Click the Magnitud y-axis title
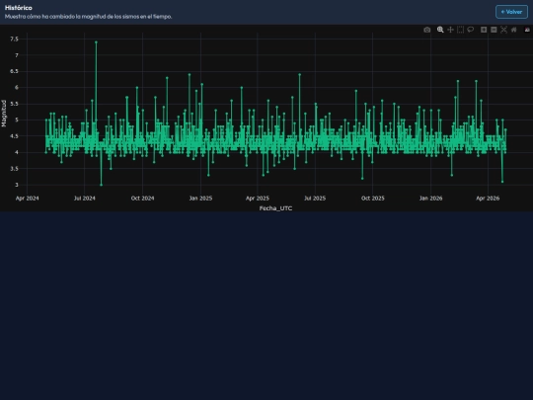This screenshot has width=533, height=400. tap(4, 114)
